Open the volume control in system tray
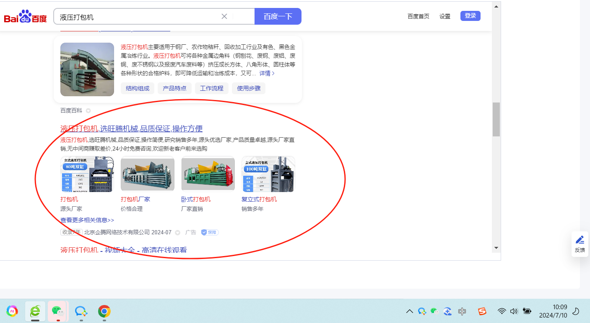Viewport: 590px width, 323px height. click(514, 311)
